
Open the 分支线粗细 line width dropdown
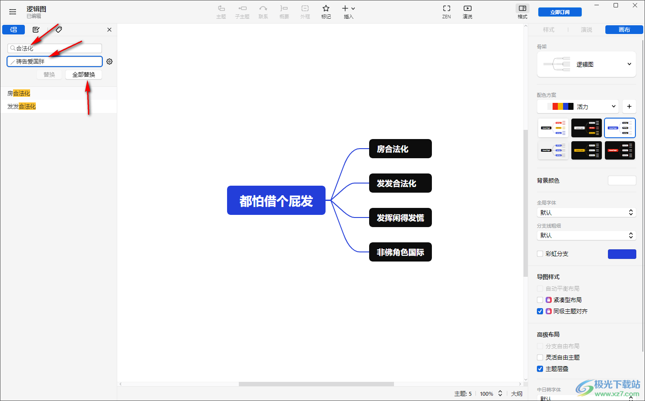point(586,235)
